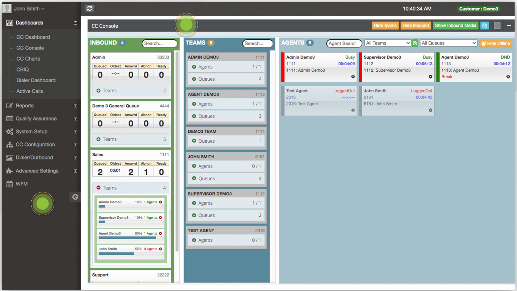The image size is (517, 291).
Task: Open CC Charts in Dashboards menu
Action: 28,59
